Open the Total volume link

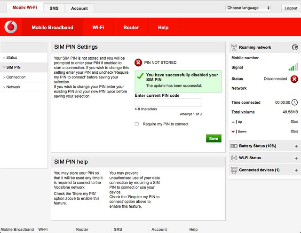pyautogui.click(x=243, y=112)
